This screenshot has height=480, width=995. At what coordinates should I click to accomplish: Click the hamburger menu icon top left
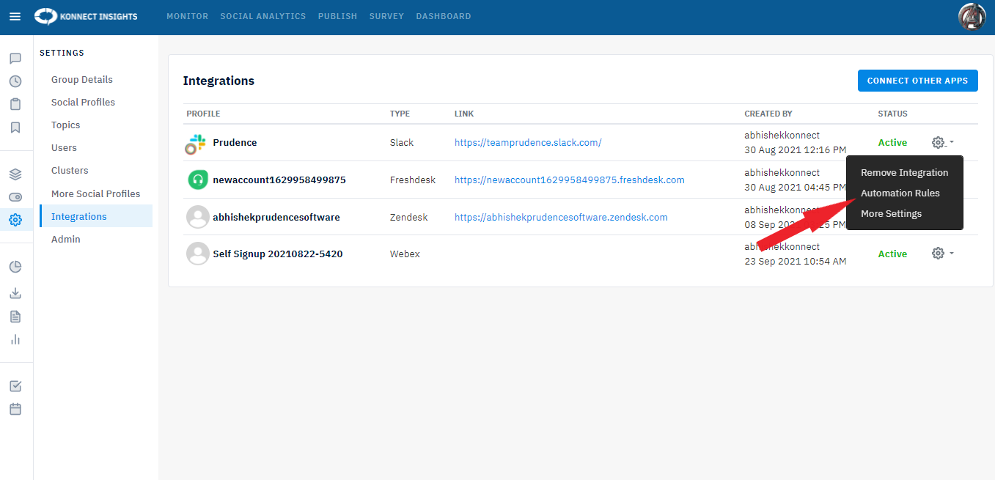15,17
